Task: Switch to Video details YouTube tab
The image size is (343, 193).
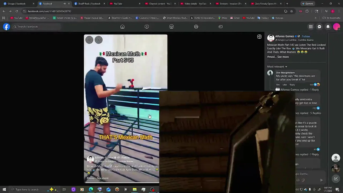Action: 196,4
